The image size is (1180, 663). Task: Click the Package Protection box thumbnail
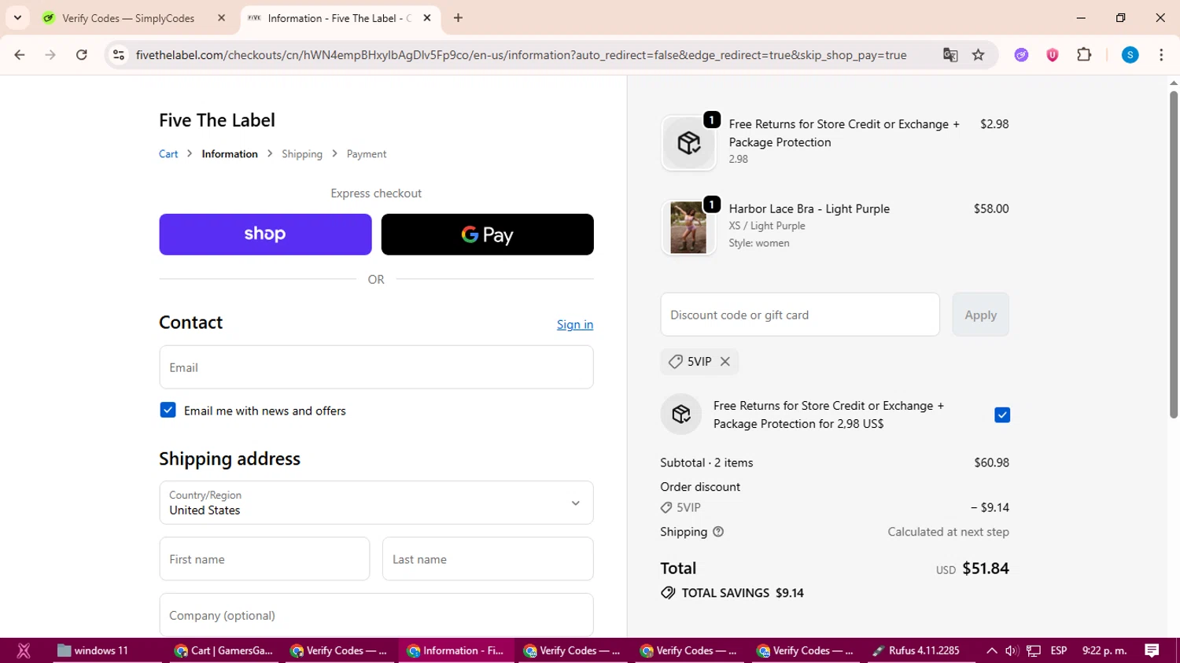689,143
